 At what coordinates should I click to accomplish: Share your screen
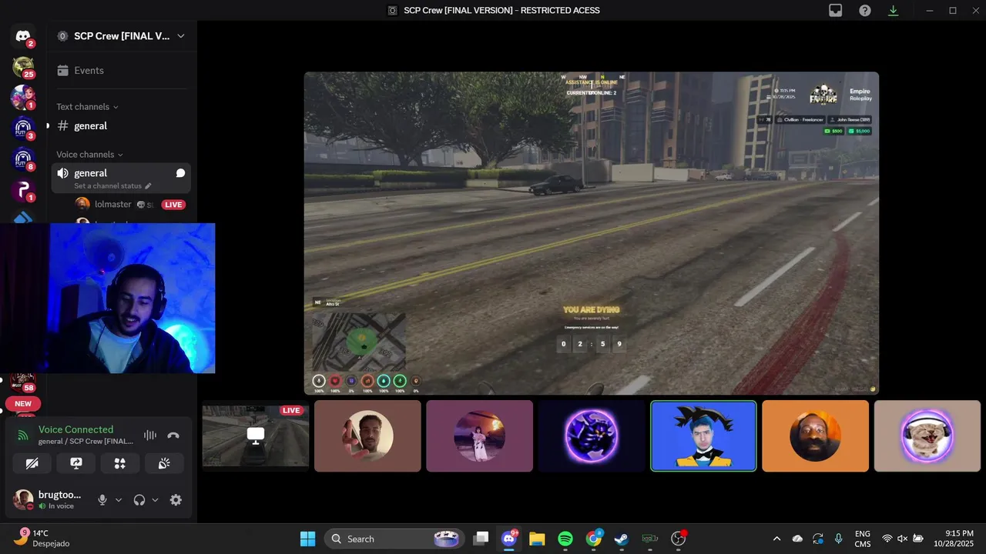pyautogui.click(x=76, y=463)
